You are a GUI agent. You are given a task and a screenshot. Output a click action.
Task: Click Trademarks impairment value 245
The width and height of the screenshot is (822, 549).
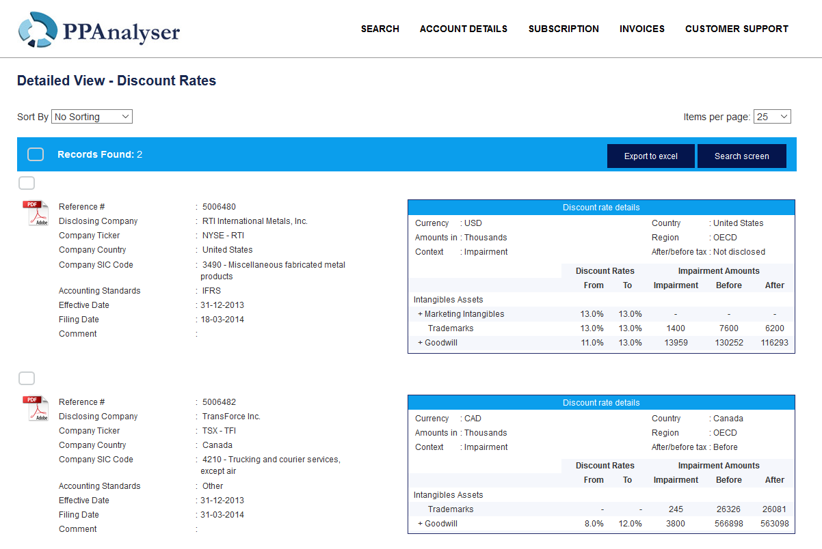tap(676, 509)
